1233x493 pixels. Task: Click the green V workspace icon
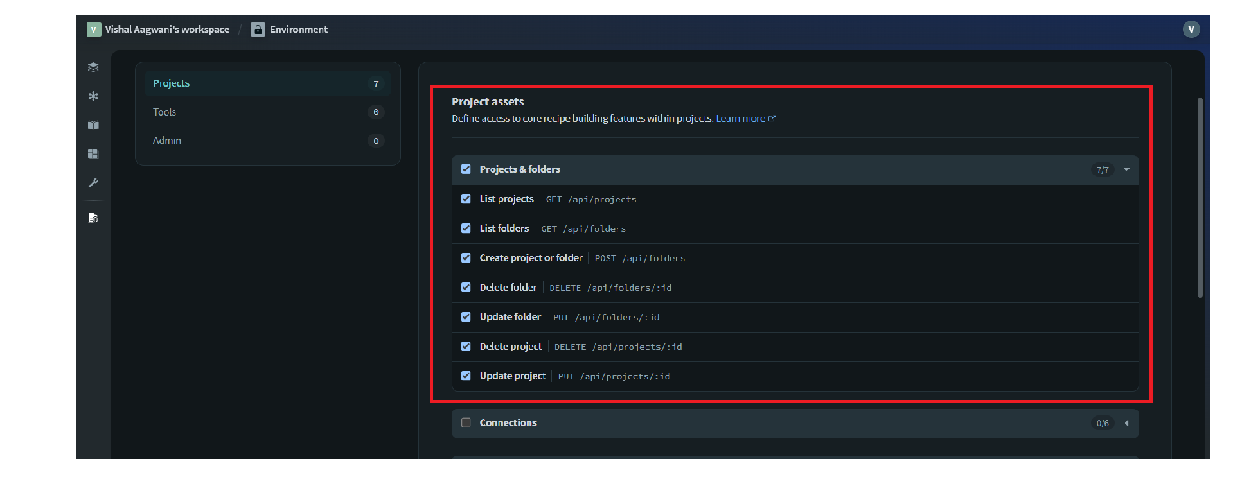[94, 30]
